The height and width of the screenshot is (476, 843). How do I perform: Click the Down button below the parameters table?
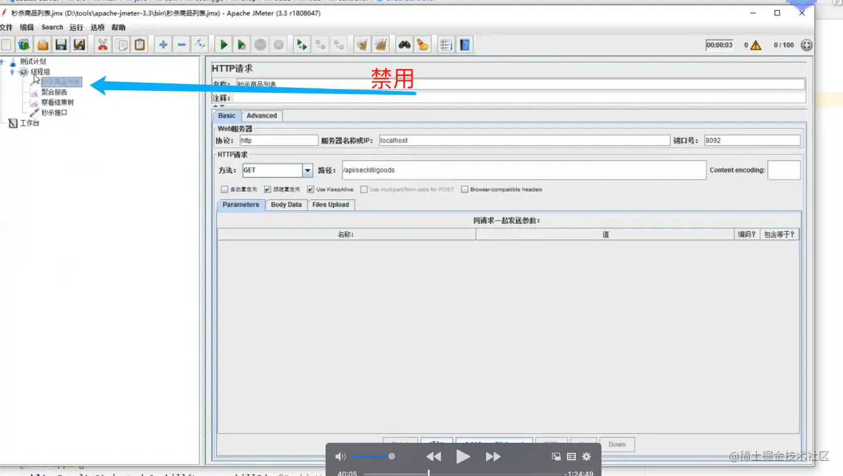pyautogui.click(x=617, y=445)
